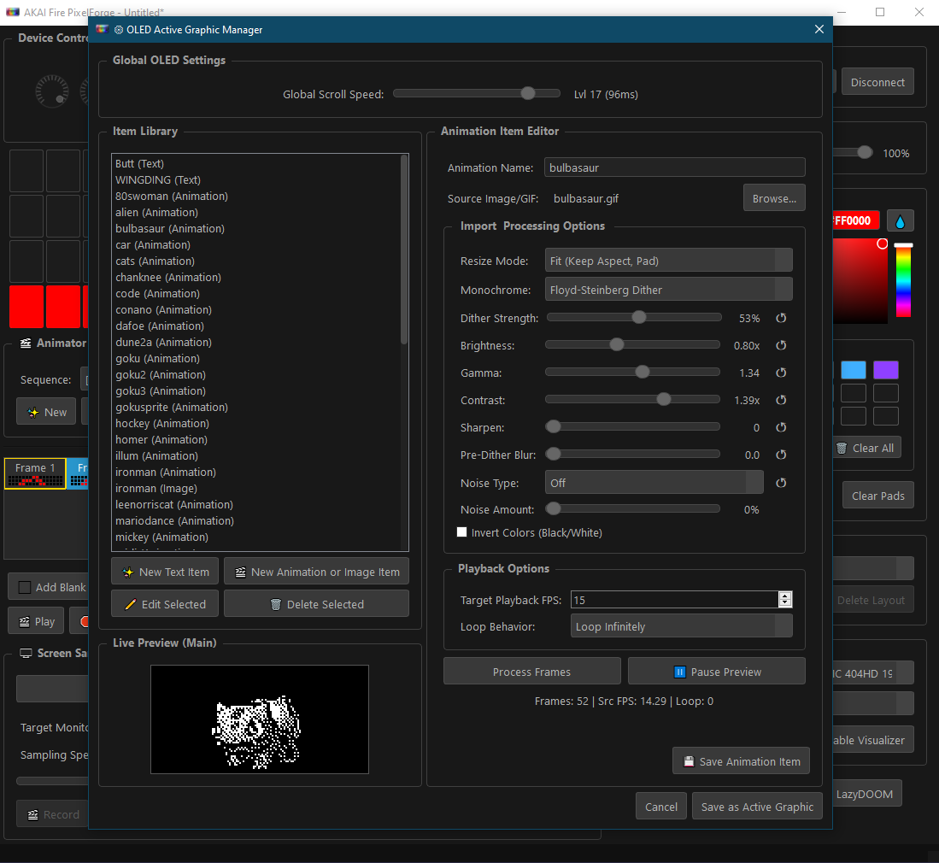Click the Noise Amount slider handle
Screen dimensions: 939x863
tap(554, 508)
